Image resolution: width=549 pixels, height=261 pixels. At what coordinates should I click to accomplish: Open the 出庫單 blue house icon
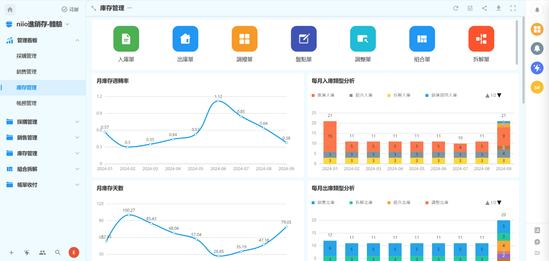point(185,39)
